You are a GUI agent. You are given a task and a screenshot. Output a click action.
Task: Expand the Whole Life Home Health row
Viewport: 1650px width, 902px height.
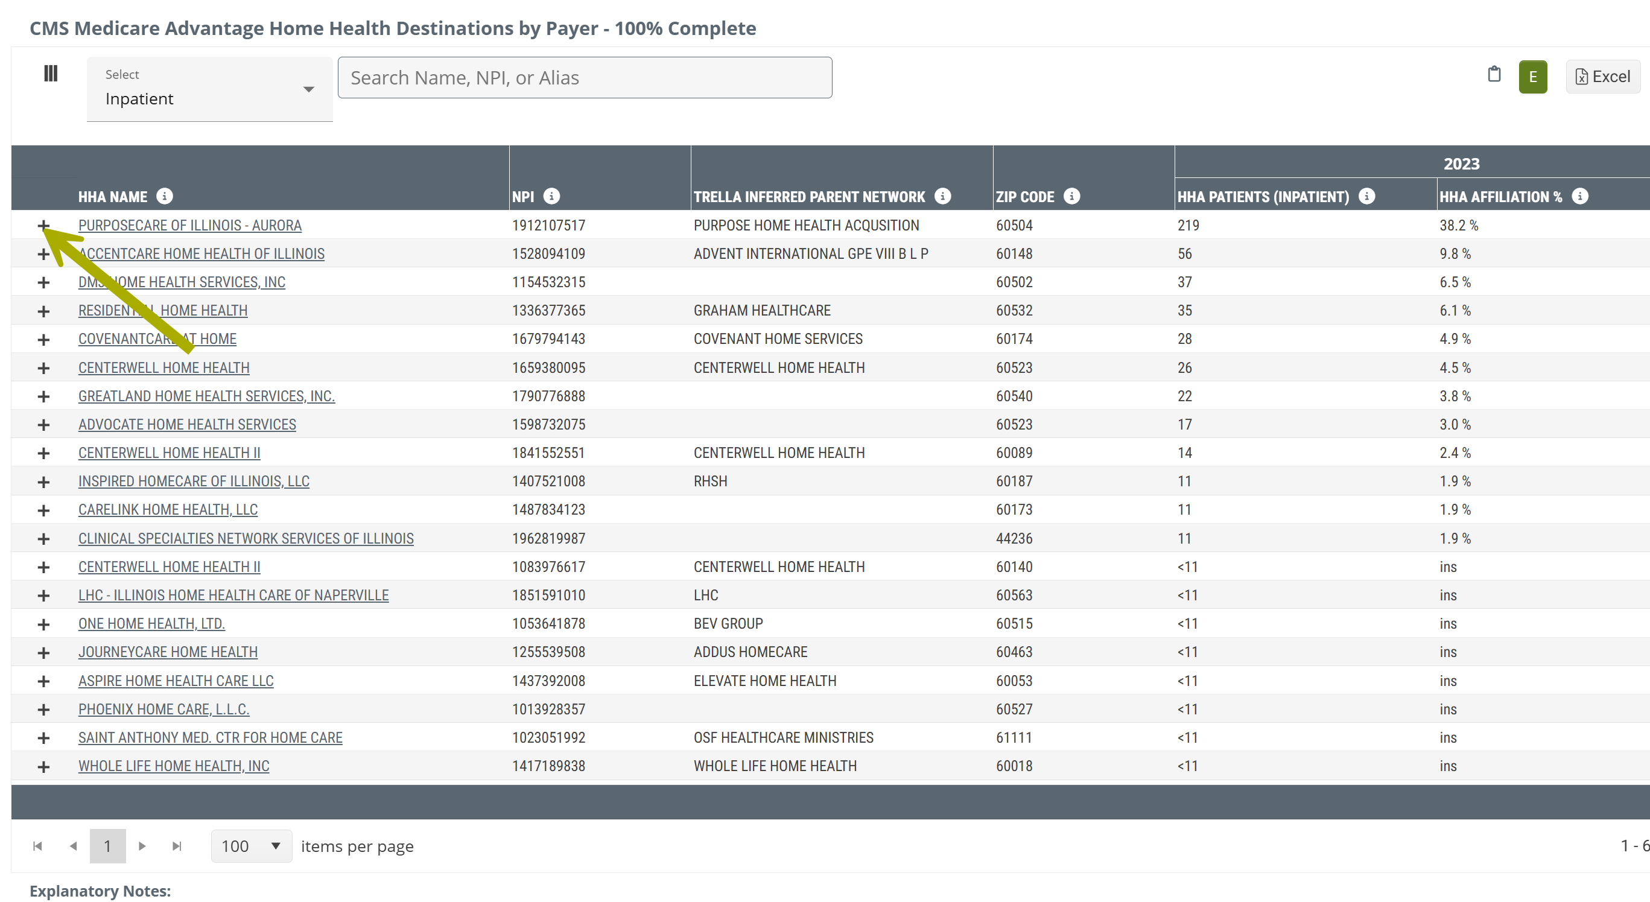tap(43, 766)
